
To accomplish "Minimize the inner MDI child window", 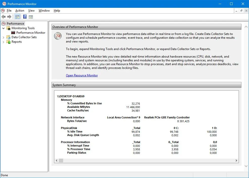I will pyautogui.click(x=236, y=11).
